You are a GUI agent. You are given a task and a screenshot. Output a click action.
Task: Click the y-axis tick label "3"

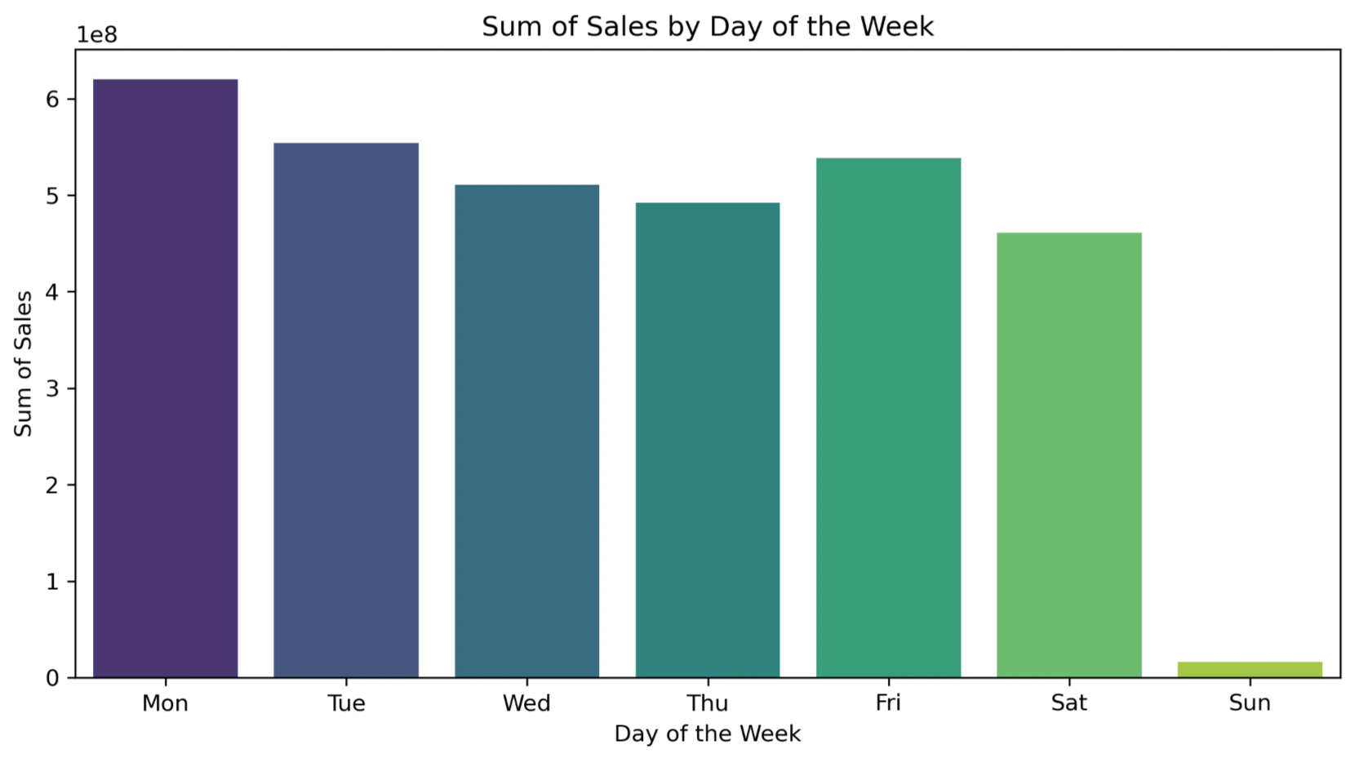click(53, 389)
